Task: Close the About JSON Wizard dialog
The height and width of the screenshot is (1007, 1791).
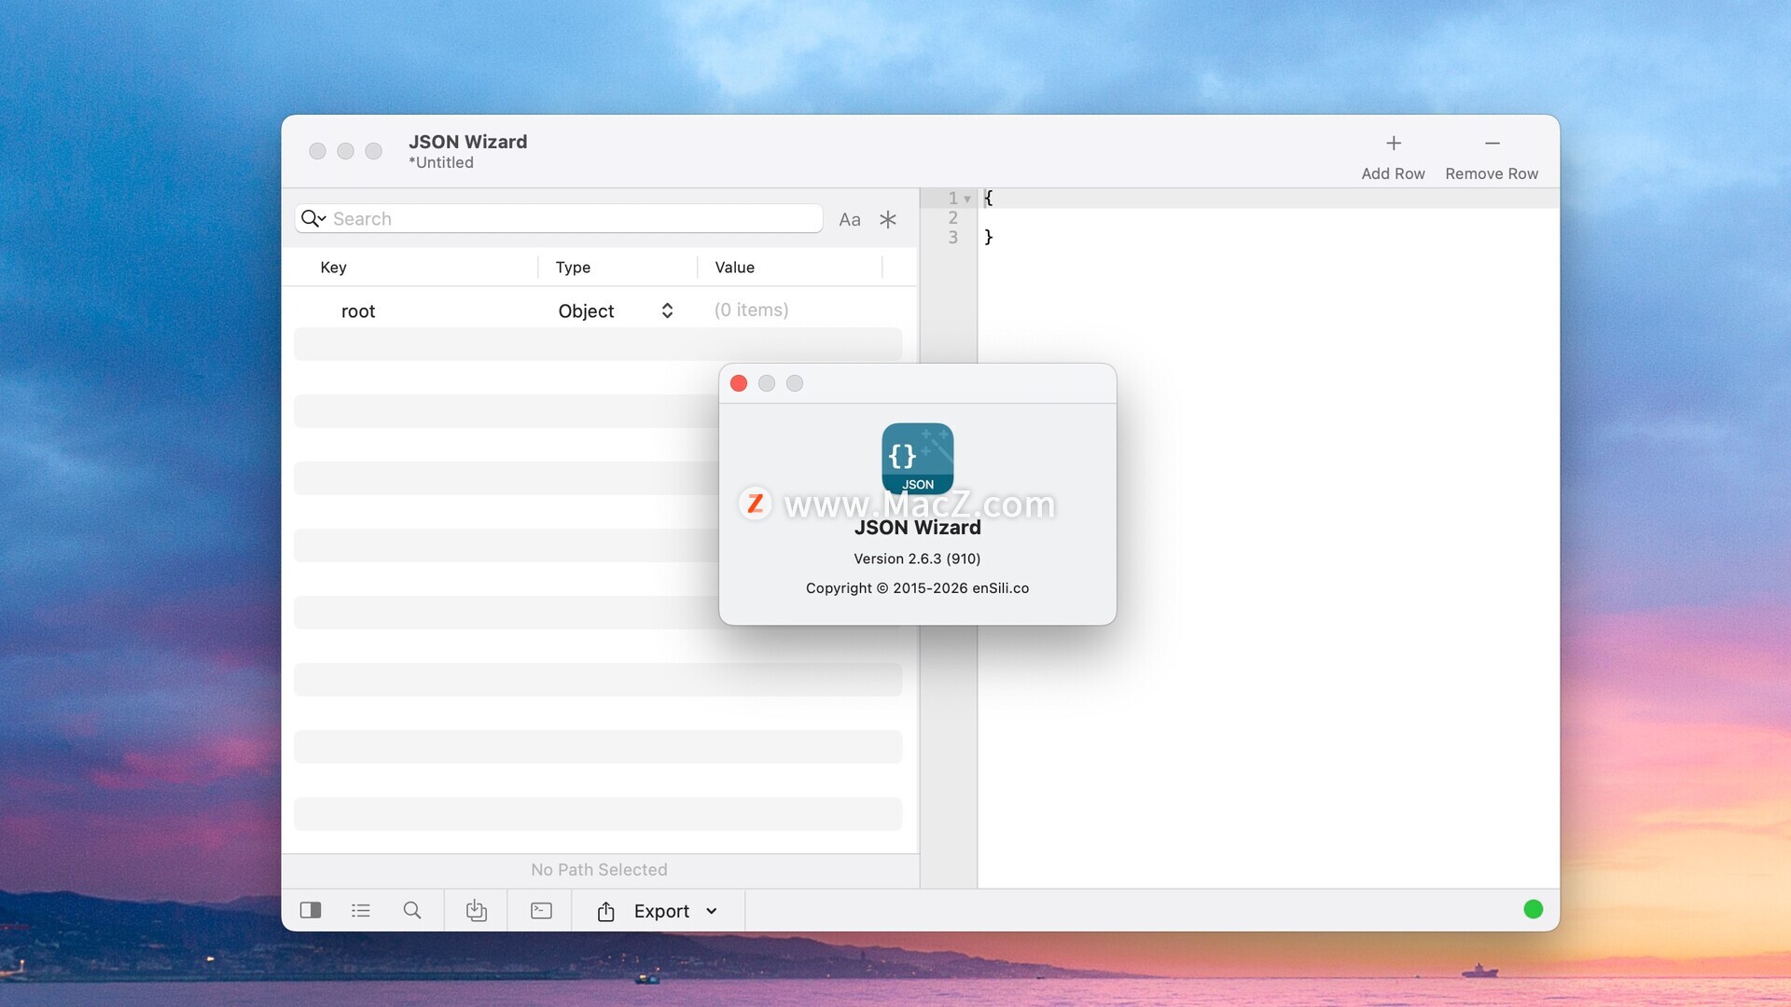Action: pos(739,383)
